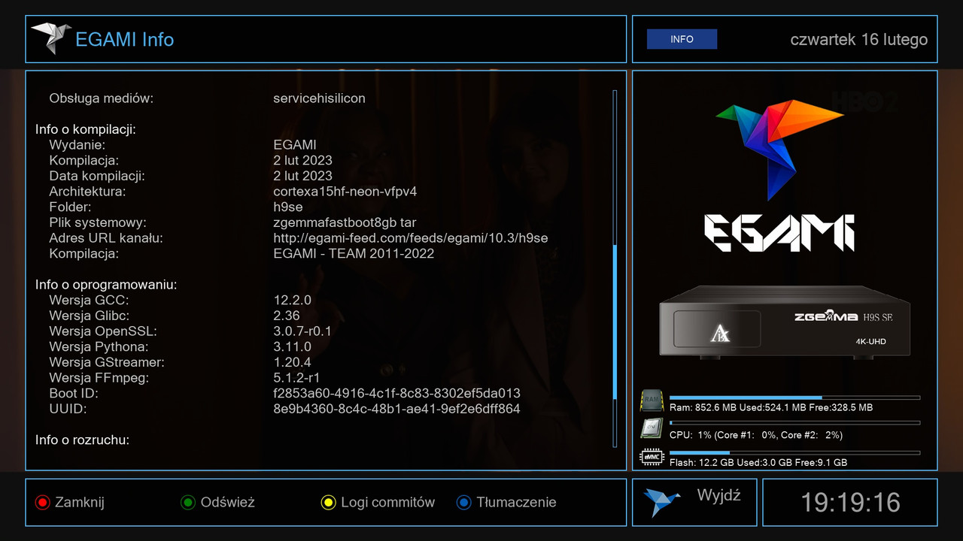Click the OpenSSL version 3.0.7-r0.1

(x=303, y=331)
